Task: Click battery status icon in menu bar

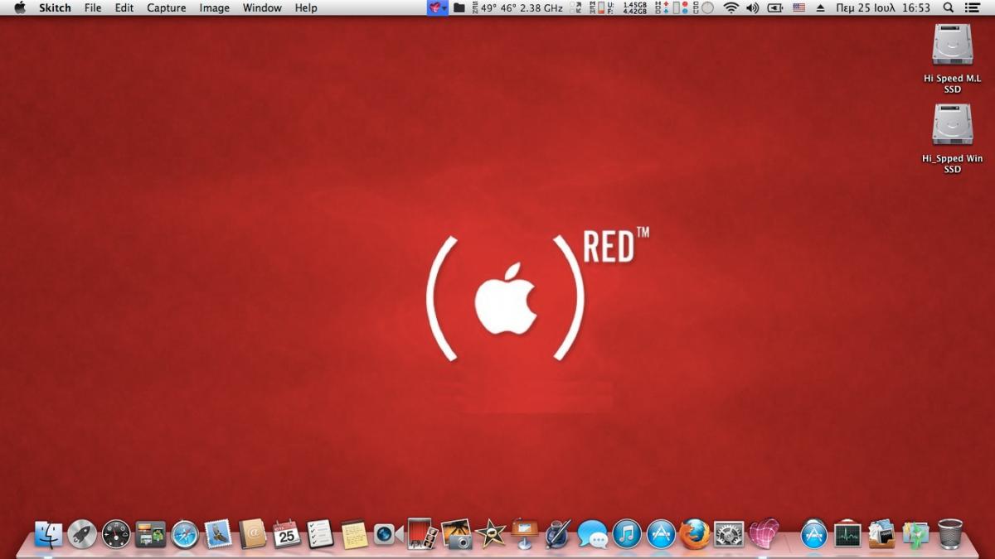Action: point(775,7)
